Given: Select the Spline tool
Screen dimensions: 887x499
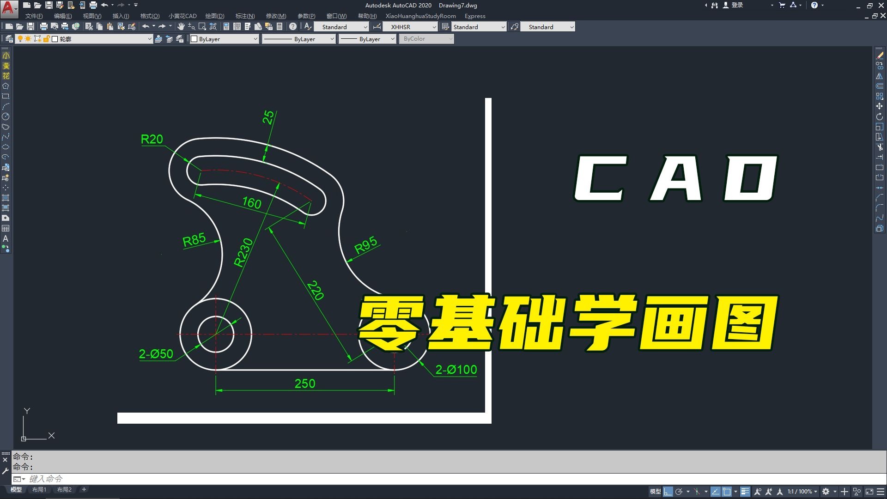Looking at the screenshot, I should click(x=6, y=137).
